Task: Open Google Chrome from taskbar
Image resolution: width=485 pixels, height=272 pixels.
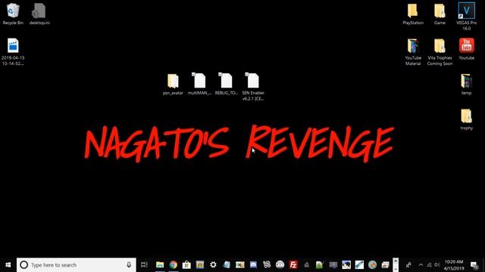Action: click(x=174, y=264)
